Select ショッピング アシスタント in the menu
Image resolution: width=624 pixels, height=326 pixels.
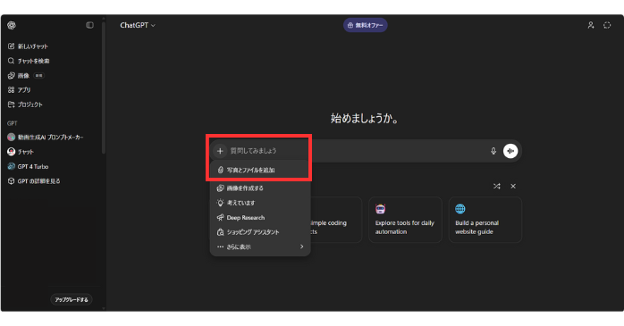click(260, 232)
